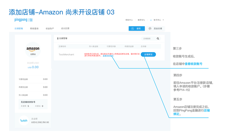Click the 待提款金额 row in sidebar
226x132 pixels.
[33, 87]
